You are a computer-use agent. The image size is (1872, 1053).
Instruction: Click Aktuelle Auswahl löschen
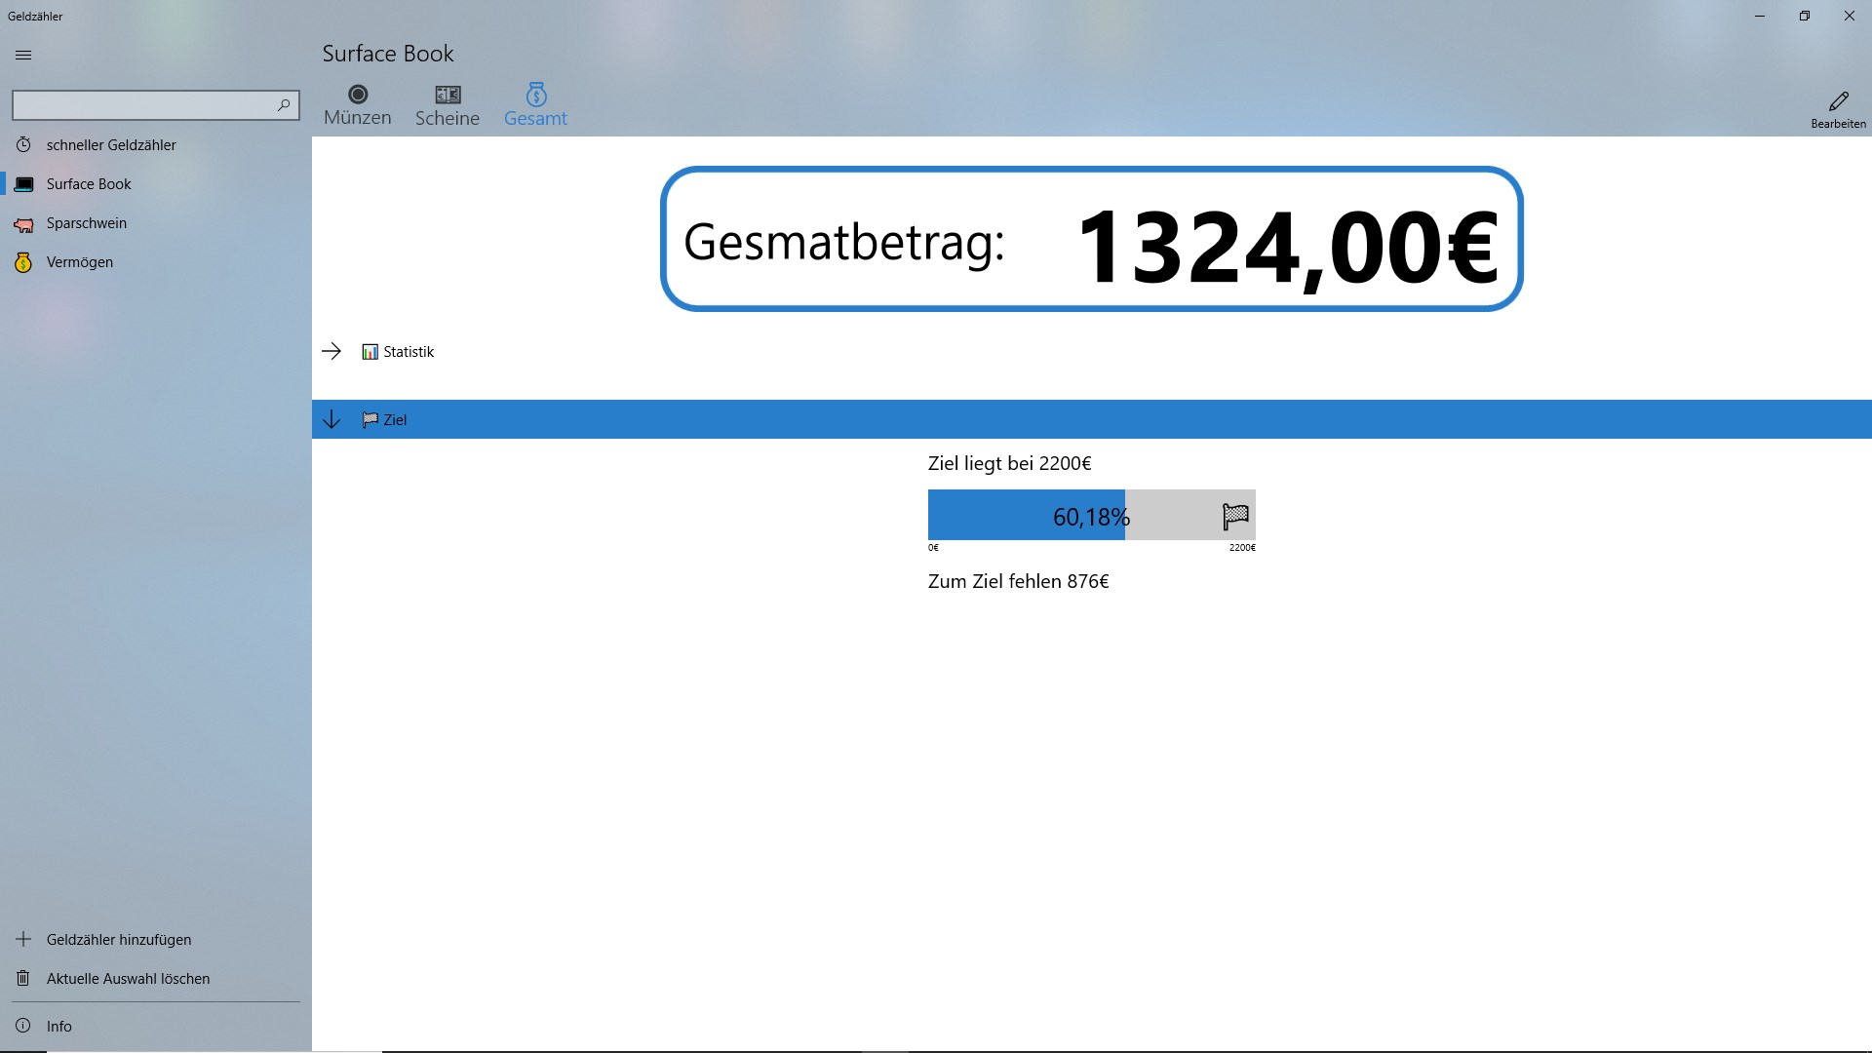pyautogui.click(x=128, y=979)
